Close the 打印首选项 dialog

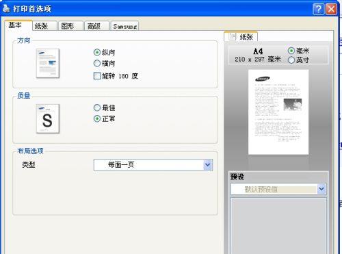point(331,9)
